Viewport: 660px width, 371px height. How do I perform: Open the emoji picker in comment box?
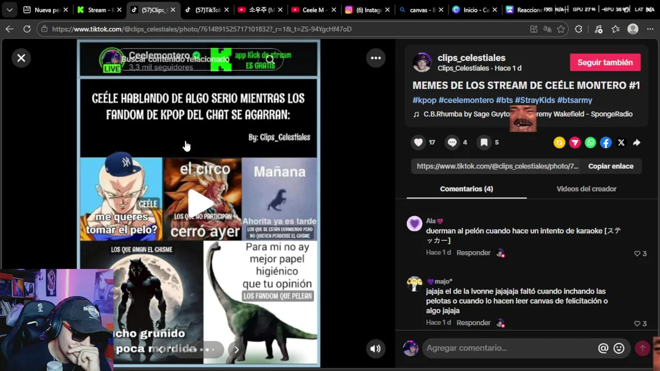tap(619, 348)
